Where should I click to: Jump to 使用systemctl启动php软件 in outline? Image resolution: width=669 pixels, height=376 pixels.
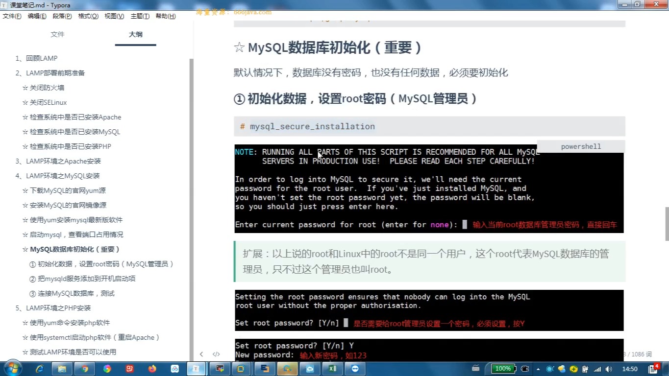(91, 337)
